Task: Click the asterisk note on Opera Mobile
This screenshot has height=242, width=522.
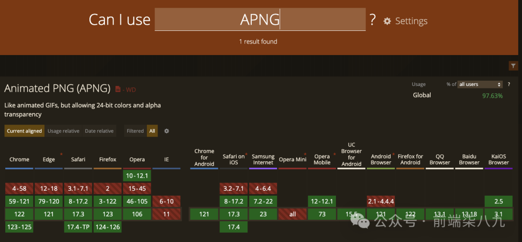Action: 334,154
